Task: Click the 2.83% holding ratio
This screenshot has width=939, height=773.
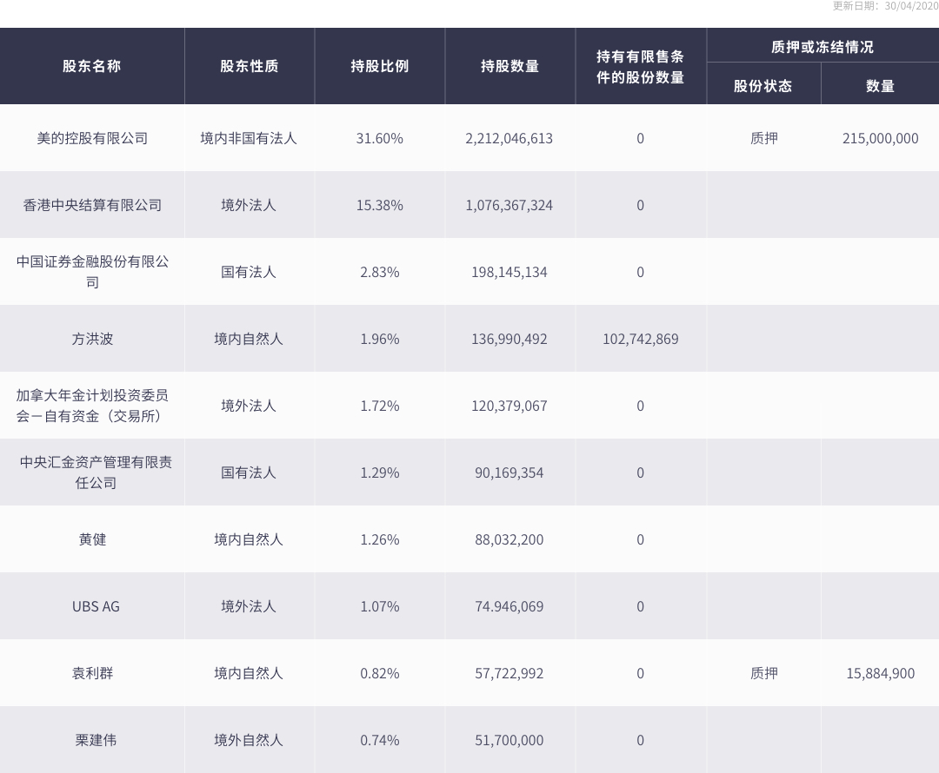Action: point(380,272)
